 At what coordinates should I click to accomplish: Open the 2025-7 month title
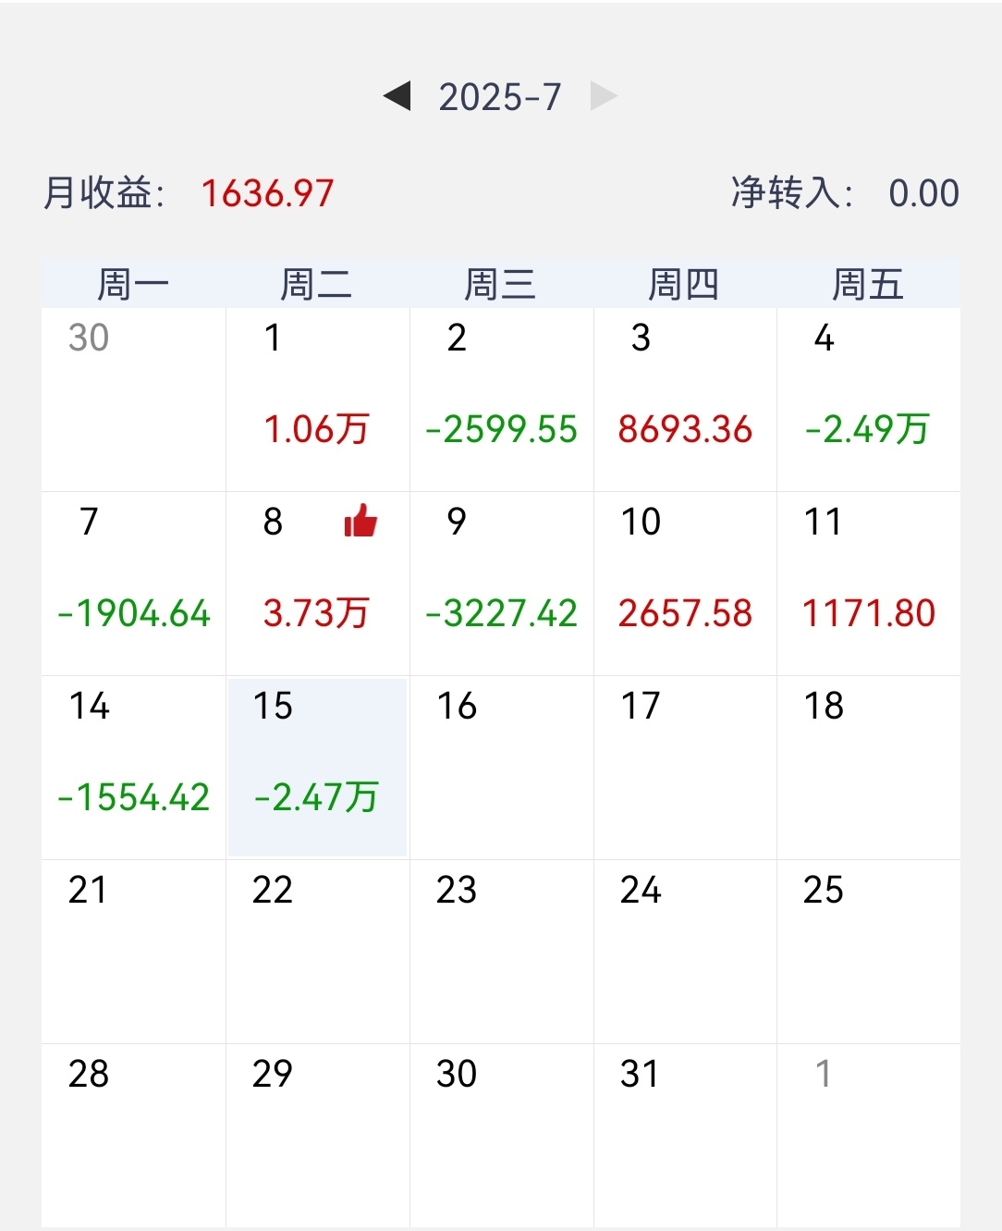(x=500, y=96)
